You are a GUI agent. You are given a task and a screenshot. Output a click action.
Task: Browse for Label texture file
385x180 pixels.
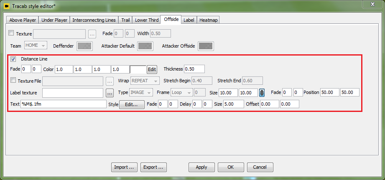coord(110,92)
